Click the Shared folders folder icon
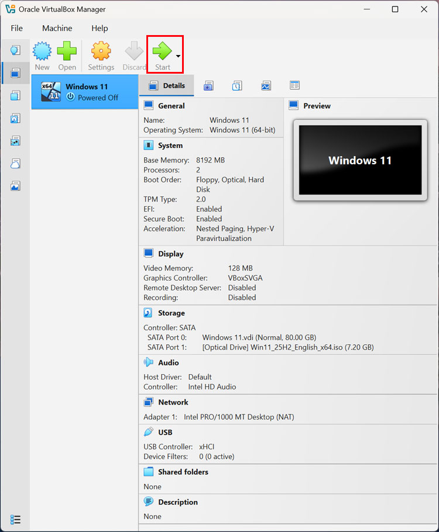 pyautogui.click(x=149, y=472)
